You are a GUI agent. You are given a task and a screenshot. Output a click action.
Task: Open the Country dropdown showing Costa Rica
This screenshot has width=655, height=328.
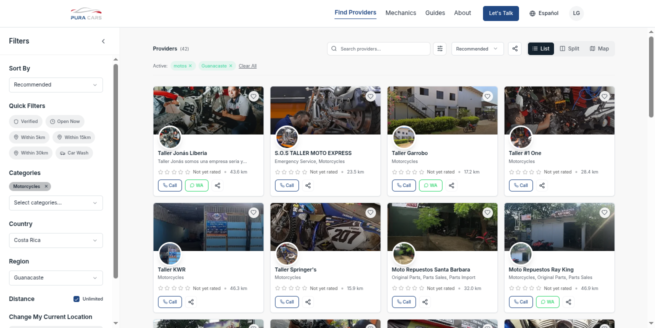(56, 240)
